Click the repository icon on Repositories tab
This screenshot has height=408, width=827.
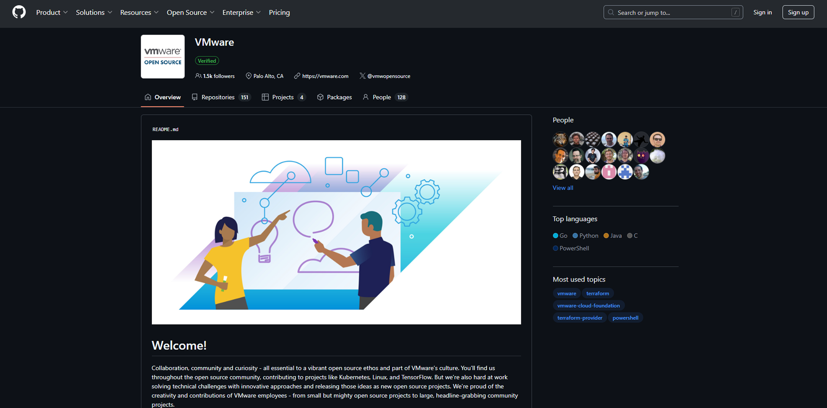[x=194, y=97]
